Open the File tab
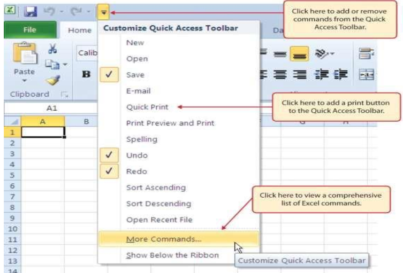 [30, 30]
